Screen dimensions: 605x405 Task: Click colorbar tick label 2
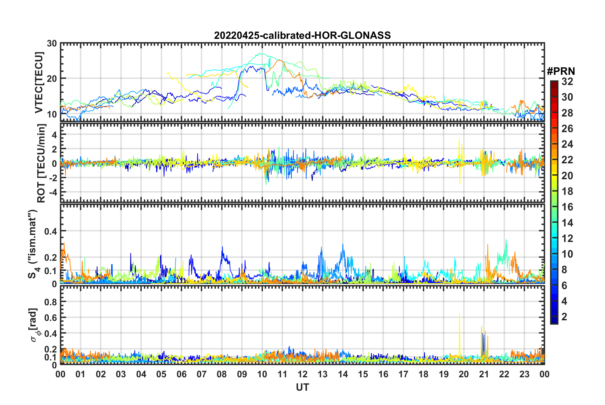coord(564,316)
